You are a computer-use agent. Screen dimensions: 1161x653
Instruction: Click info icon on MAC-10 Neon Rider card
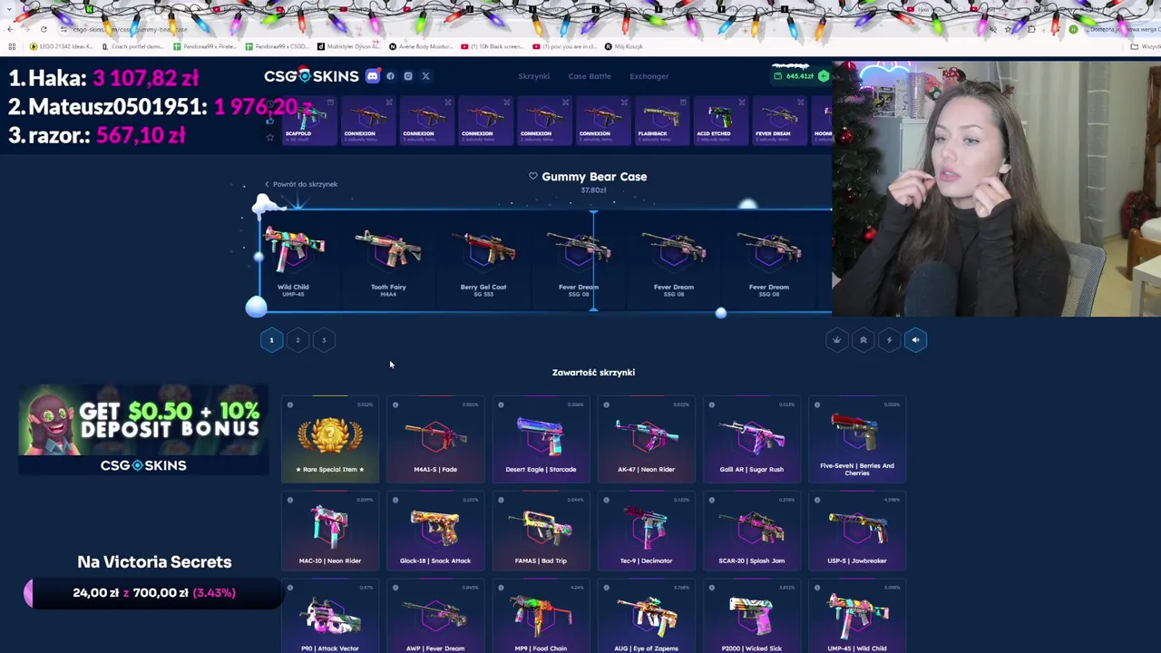[x=290, y=500]
